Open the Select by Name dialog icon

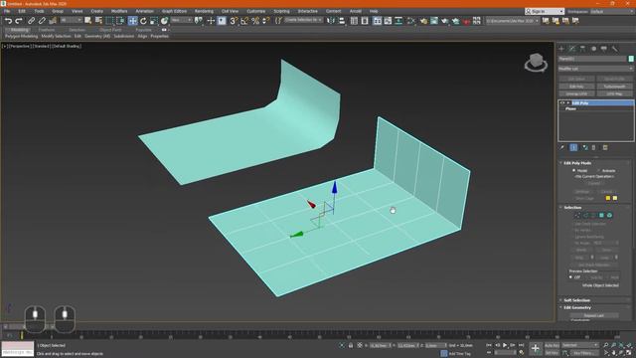click(x=98, y=21)
